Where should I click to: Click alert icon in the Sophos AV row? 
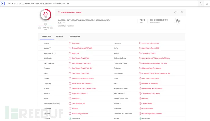click(140, 103)
